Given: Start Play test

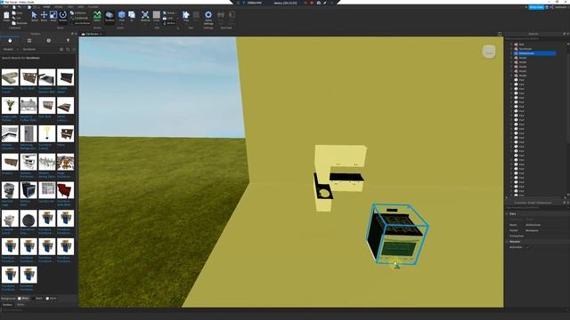Looking at the screenshot, I should pos(186,14).
